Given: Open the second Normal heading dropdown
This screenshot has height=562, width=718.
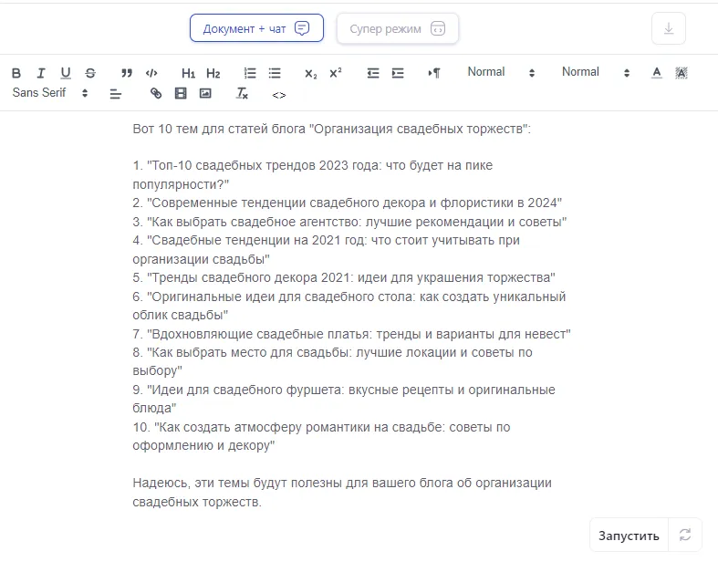Looking at the screenshot, I should pyautogui.click(x=596, y=72).
